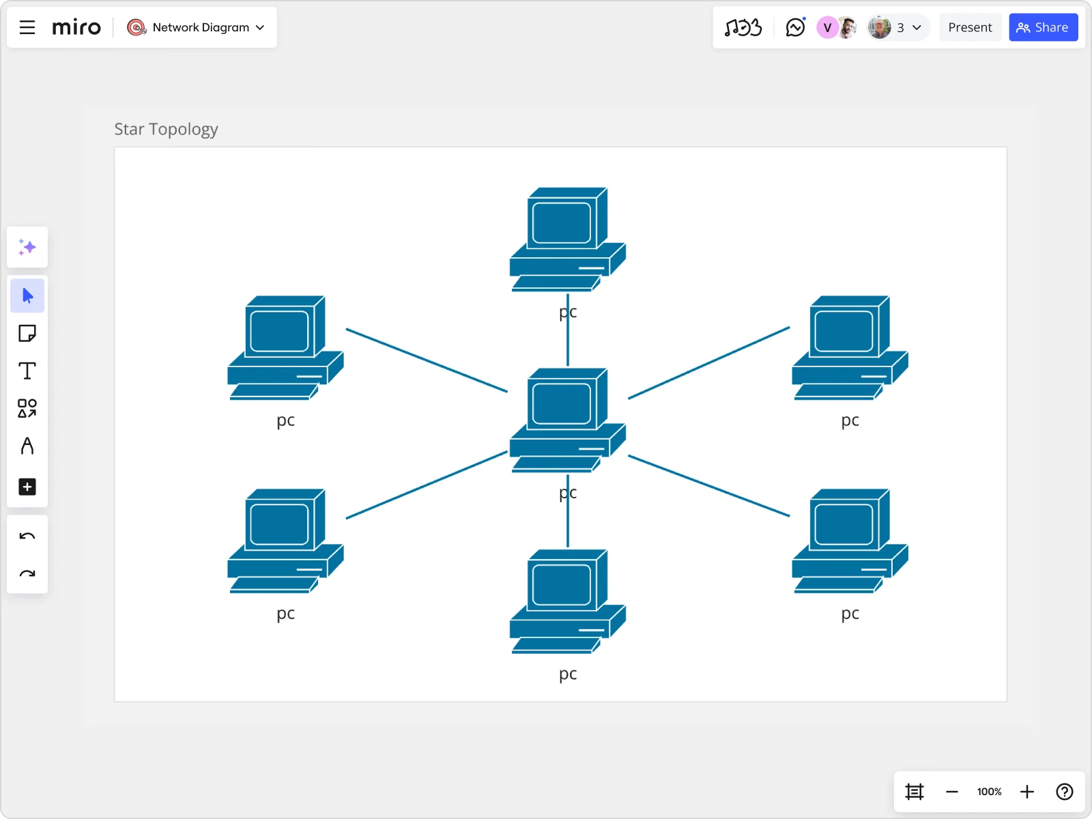Click the Network Diagram board icon
This screenshot has height=819, width=1092.
136,27
